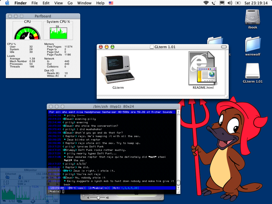Select the ibook hard drive icon
The width and height of the screenshot is (272, 204).
(252, 17)
